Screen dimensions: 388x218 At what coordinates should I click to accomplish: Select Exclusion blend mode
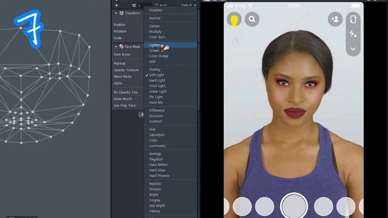(x=156, y=116)
